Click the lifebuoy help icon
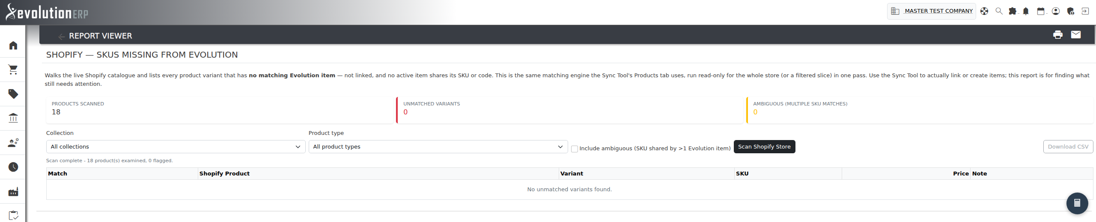1096x222 pixels. click(x=984, y=11)
